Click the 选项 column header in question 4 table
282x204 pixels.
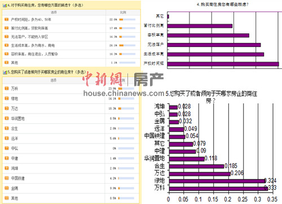click(x=54, y=12)
